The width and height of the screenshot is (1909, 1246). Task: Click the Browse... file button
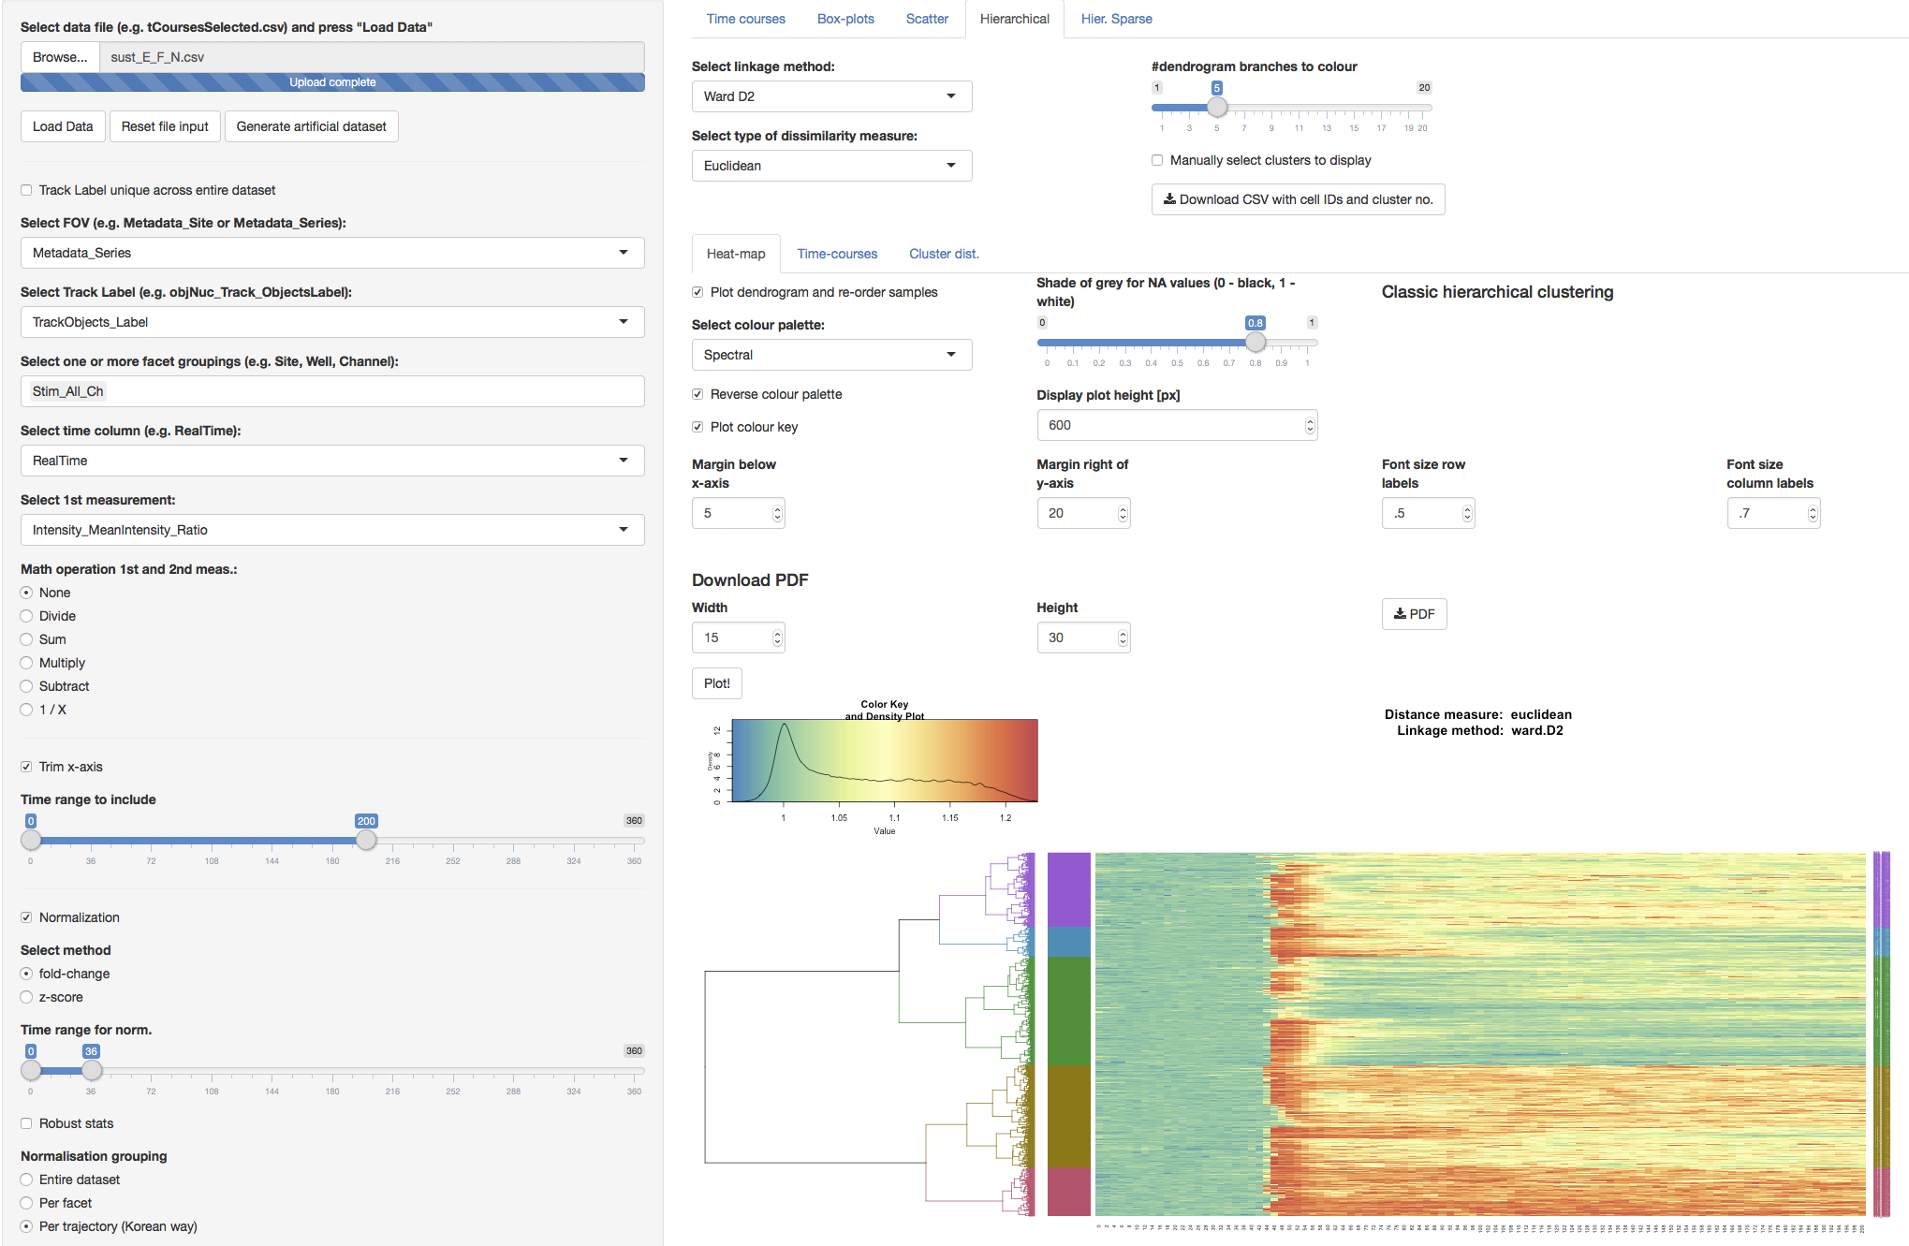[60, 57]
